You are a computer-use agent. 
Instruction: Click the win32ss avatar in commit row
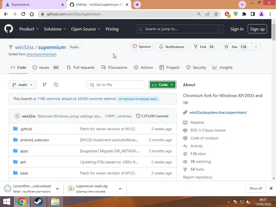tap(17, 116)
